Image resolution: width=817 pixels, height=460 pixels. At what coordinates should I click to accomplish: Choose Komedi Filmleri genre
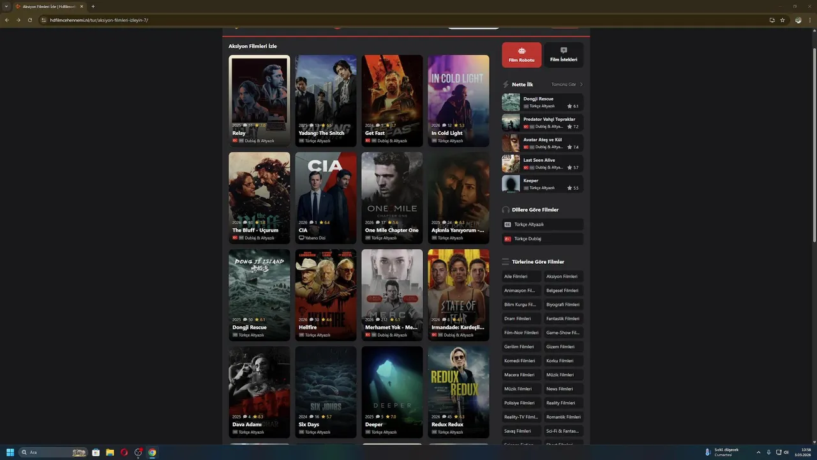(x=521, y=361)
